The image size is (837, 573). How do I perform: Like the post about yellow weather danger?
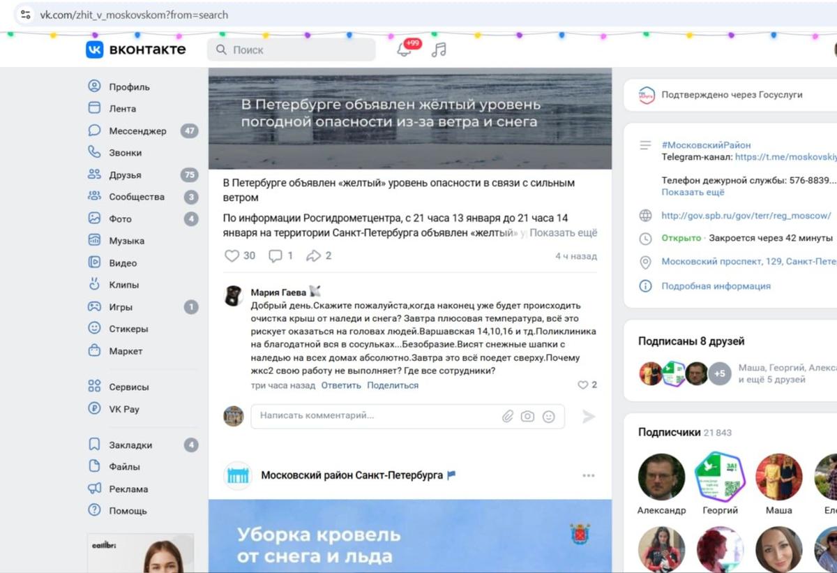point(232,255)
